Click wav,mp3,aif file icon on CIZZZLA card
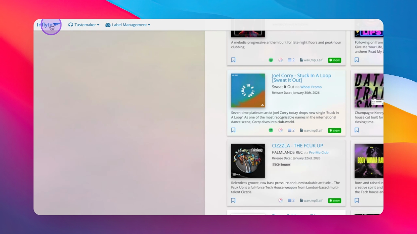This screenshot has height=234, width=417. (311, 201)
